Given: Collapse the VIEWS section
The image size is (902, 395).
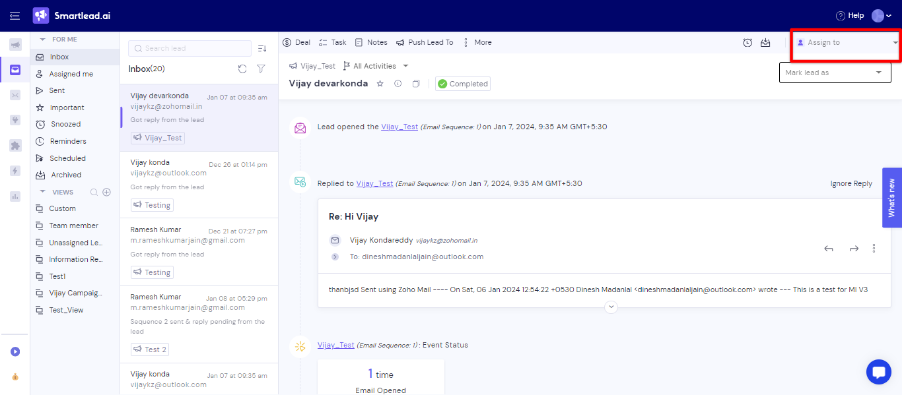Looking at the screenshot, I should (x=43, y=192).
